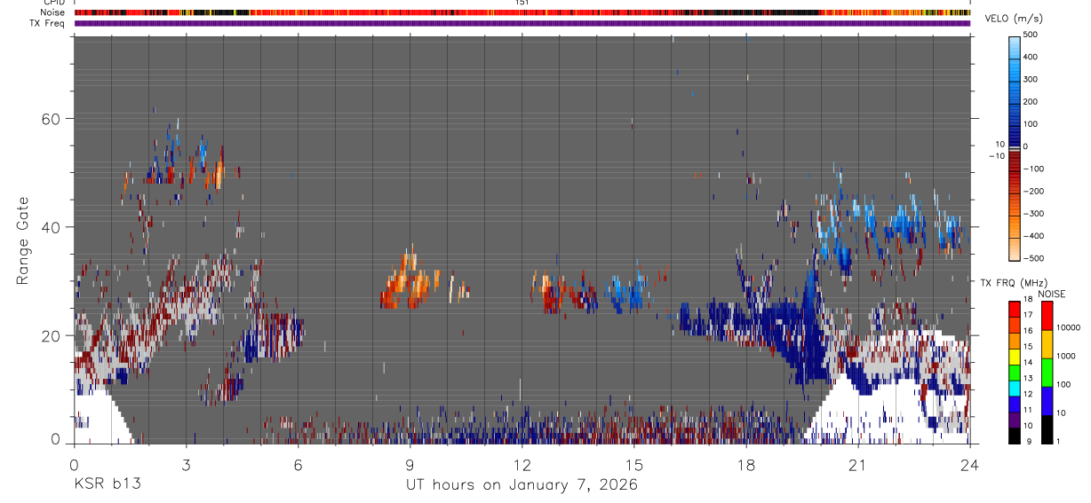
Task: Click the KSR b13 station label
Action: [107, 485]
